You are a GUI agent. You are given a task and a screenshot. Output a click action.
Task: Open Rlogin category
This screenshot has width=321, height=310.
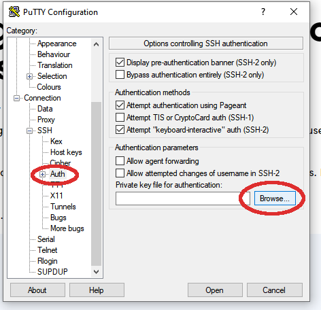pyautogui.click(x=48, y=261)
